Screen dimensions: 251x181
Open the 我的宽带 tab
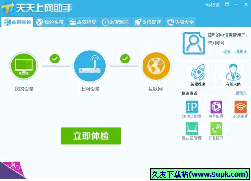click(x=50, y=22)
